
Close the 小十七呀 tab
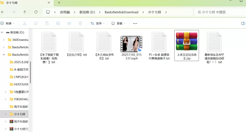tap(49, 3)
